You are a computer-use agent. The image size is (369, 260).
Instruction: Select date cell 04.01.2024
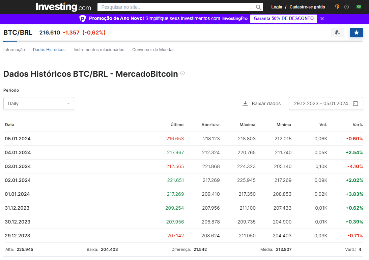(18, 152)
